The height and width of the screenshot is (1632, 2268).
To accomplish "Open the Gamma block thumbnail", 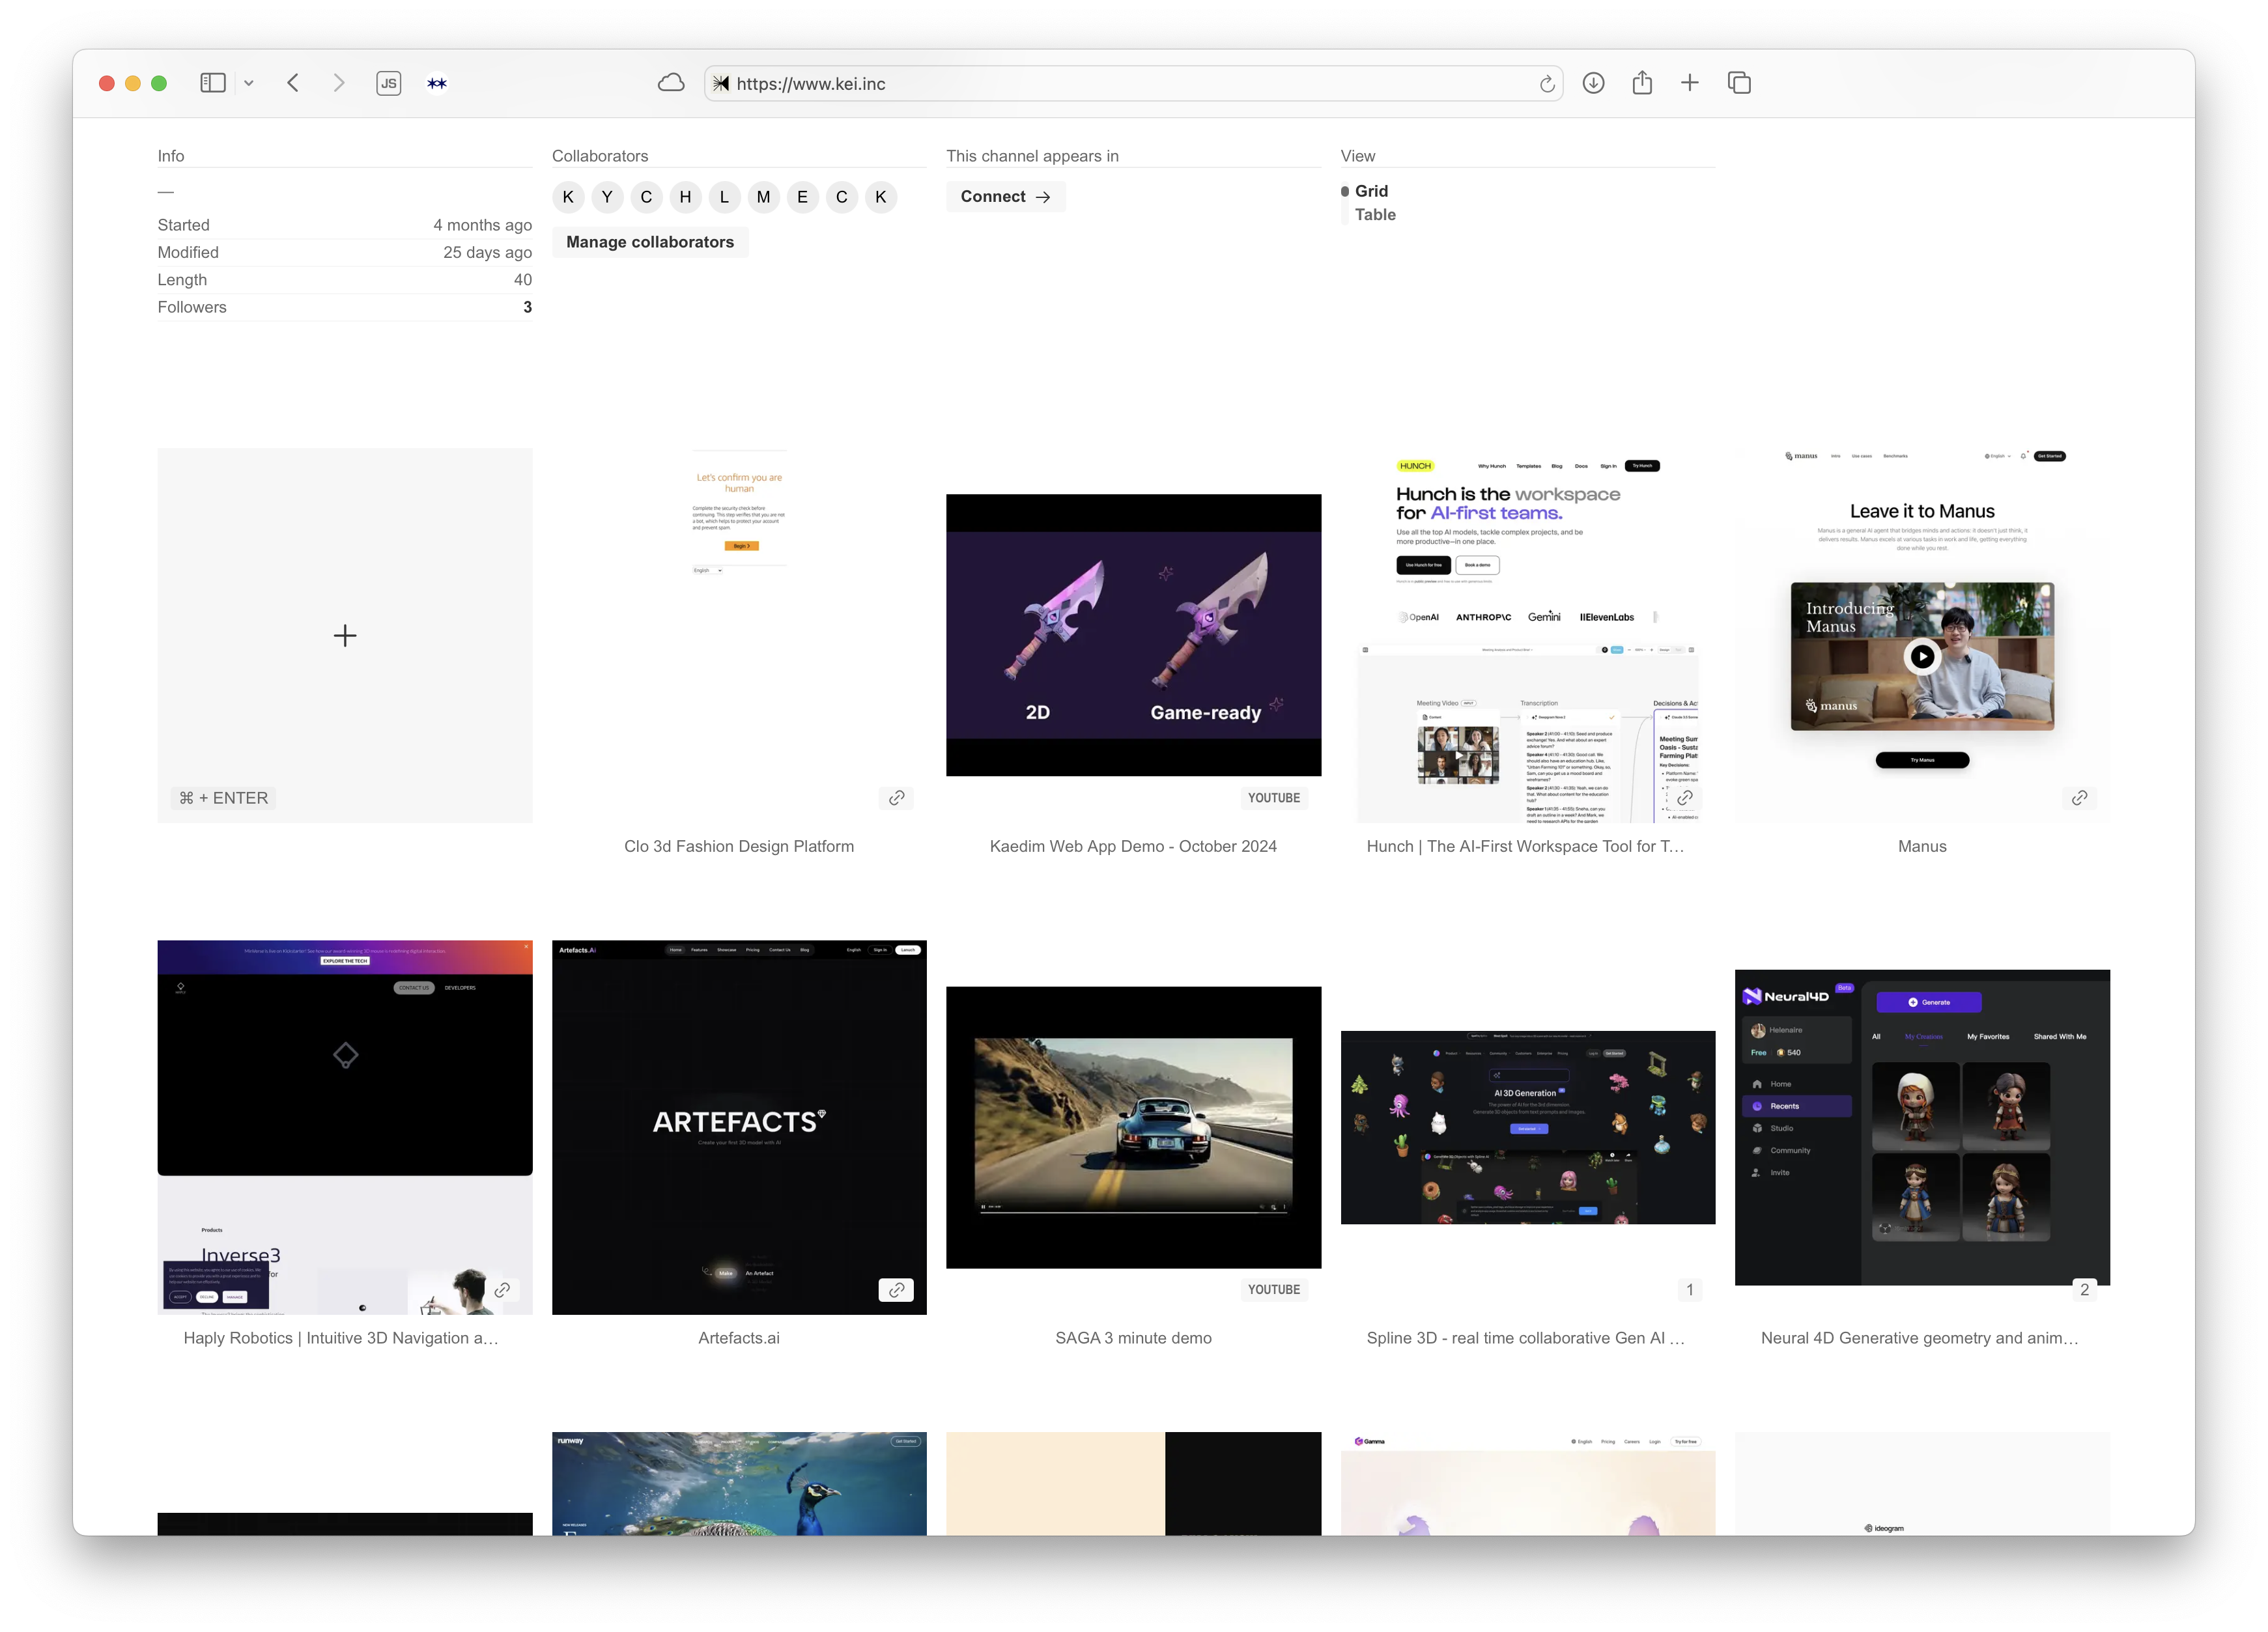I will pyautogui.click(x=1527, y=1484).
